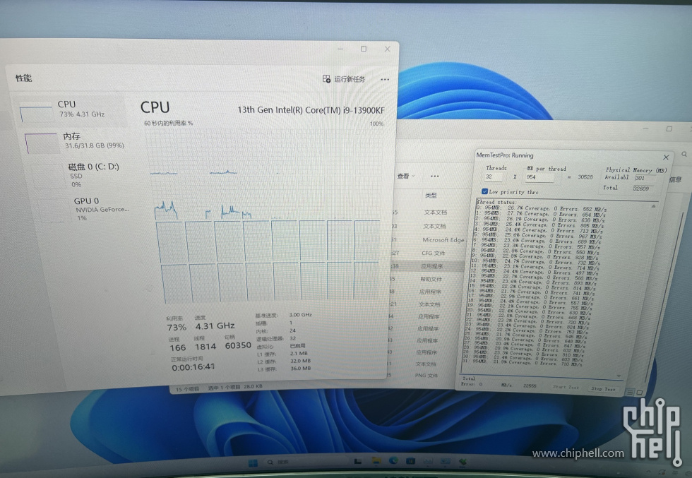This screenshot has width=692, height=478.
Task: Click the greyed Start Test button
Action: pos(566,387)
